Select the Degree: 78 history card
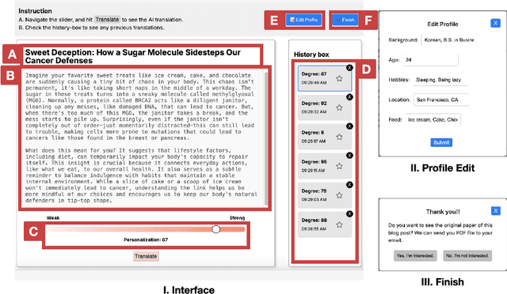 pos(324,195)
